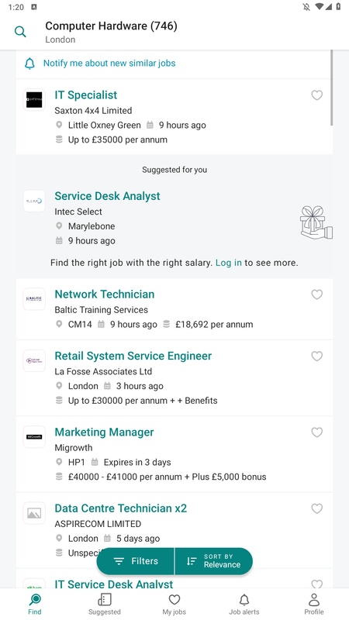Toggle heart on Retail System Service Engineer

[317, 356]
